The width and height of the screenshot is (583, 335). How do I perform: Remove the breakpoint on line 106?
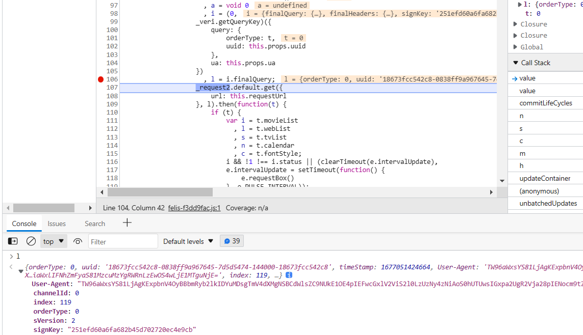(x=100, y=79)
